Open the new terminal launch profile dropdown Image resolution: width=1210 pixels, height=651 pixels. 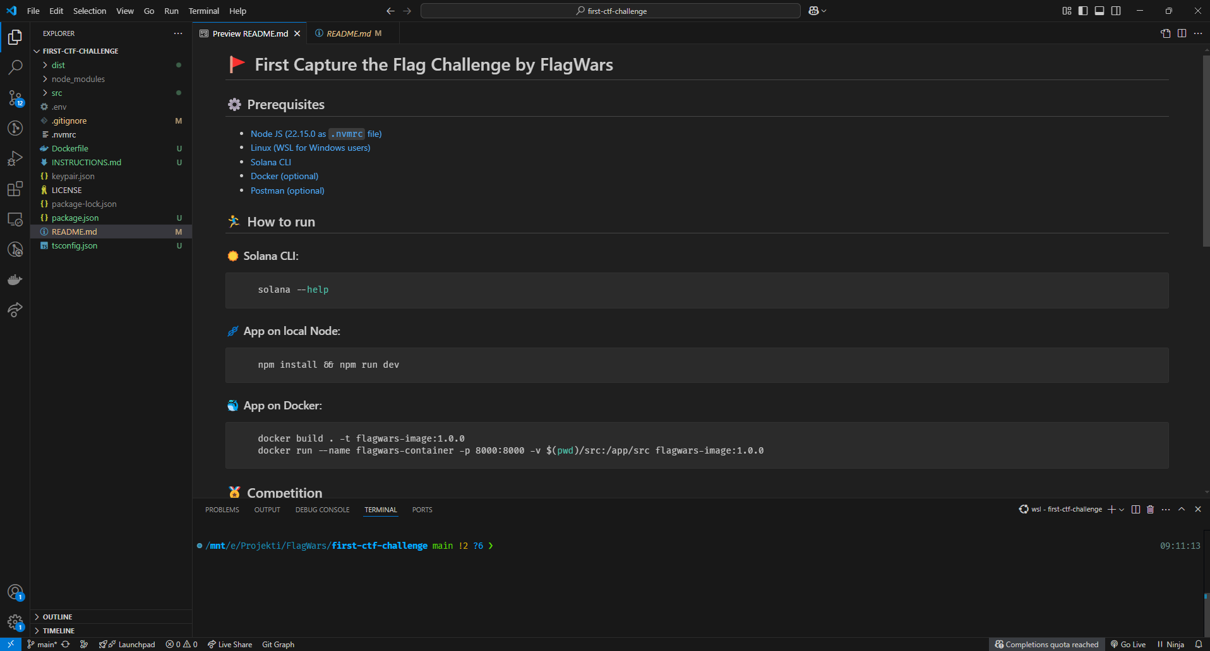pos(1122,509)
